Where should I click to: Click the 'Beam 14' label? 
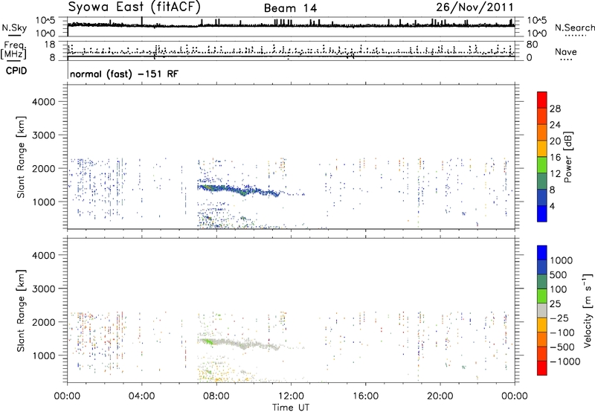(290, 8)
